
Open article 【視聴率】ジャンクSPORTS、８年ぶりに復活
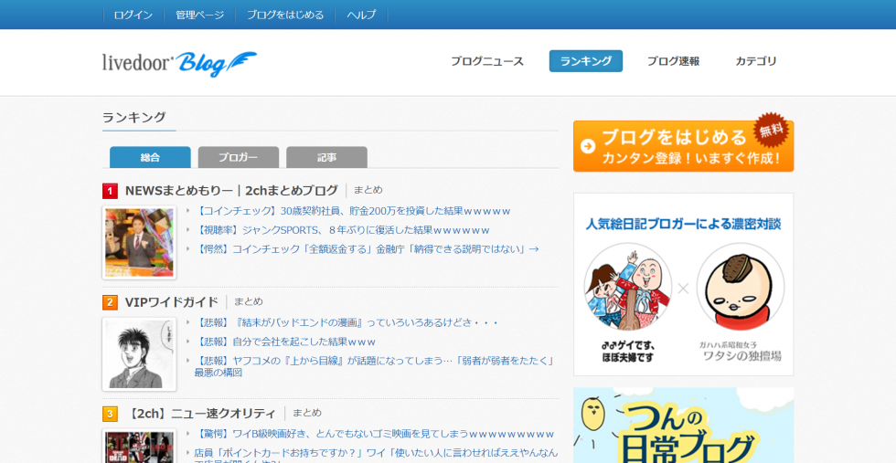[x=342, y=230]
